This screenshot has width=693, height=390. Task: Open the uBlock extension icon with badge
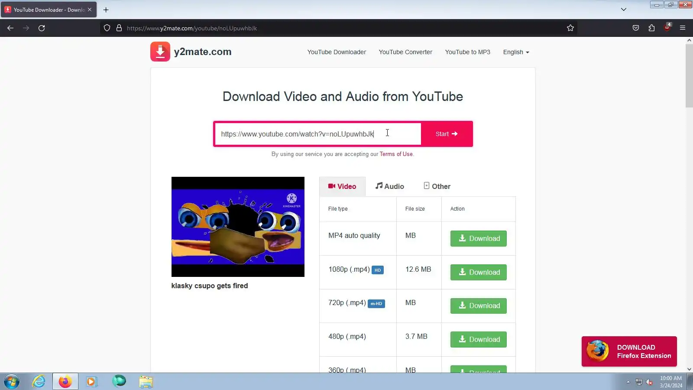[667, 27]
